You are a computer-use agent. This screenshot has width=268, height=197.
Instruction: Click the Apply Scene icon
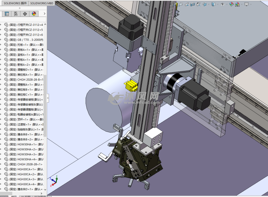click(237, 5)
